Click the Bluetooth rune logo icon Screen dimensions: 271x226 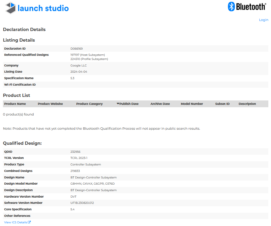click(231, 6)
